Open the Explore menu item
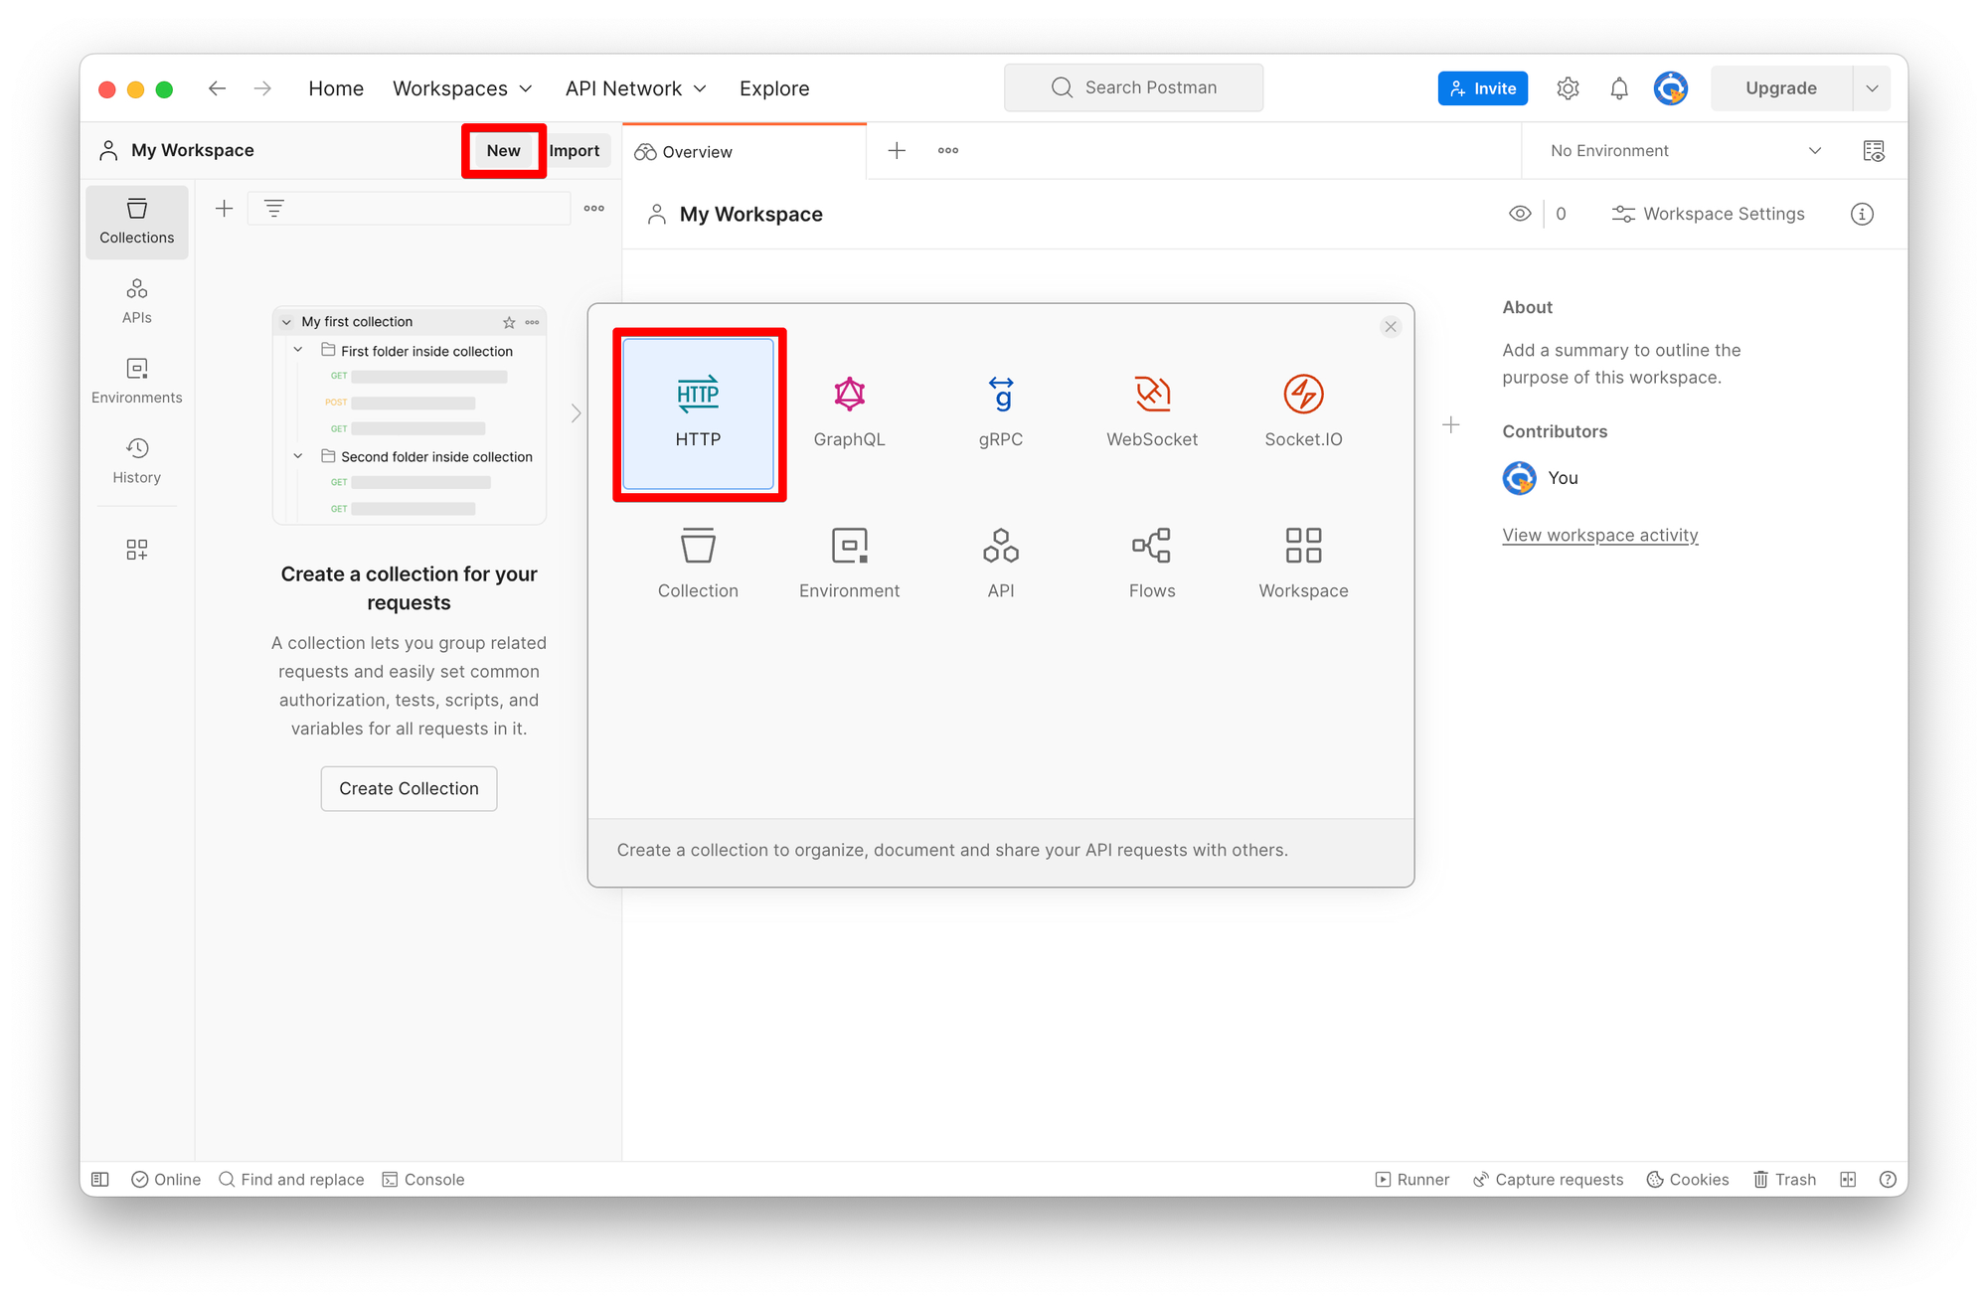 774,88
